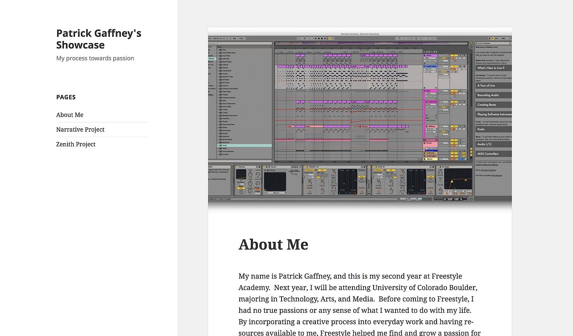The height and width of the screenshot is (336, 573).
Task: Click What's New in Live 9 in screenshot
Action: click(x=493, y=68)
